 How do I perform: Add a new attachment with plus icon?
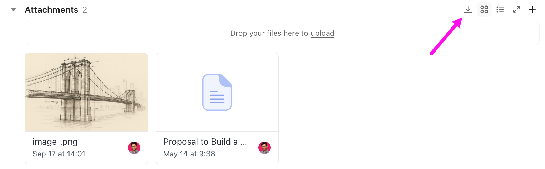click(532, 10)
